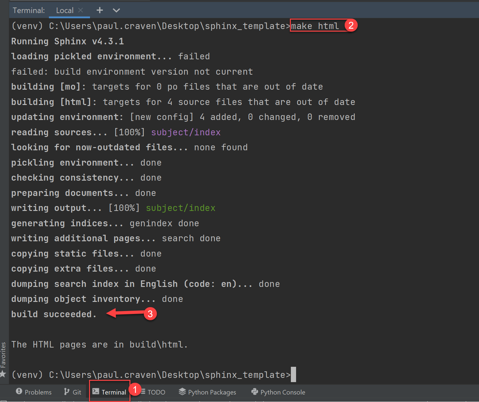479x402 pixels.
Task: Click the Git branch icon
Action: coord(67,392)
